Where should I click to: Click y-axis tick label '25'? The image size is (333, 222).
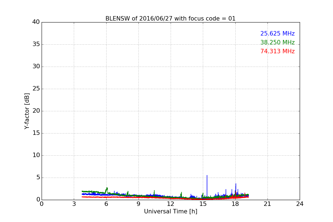(x=36, y=89)
